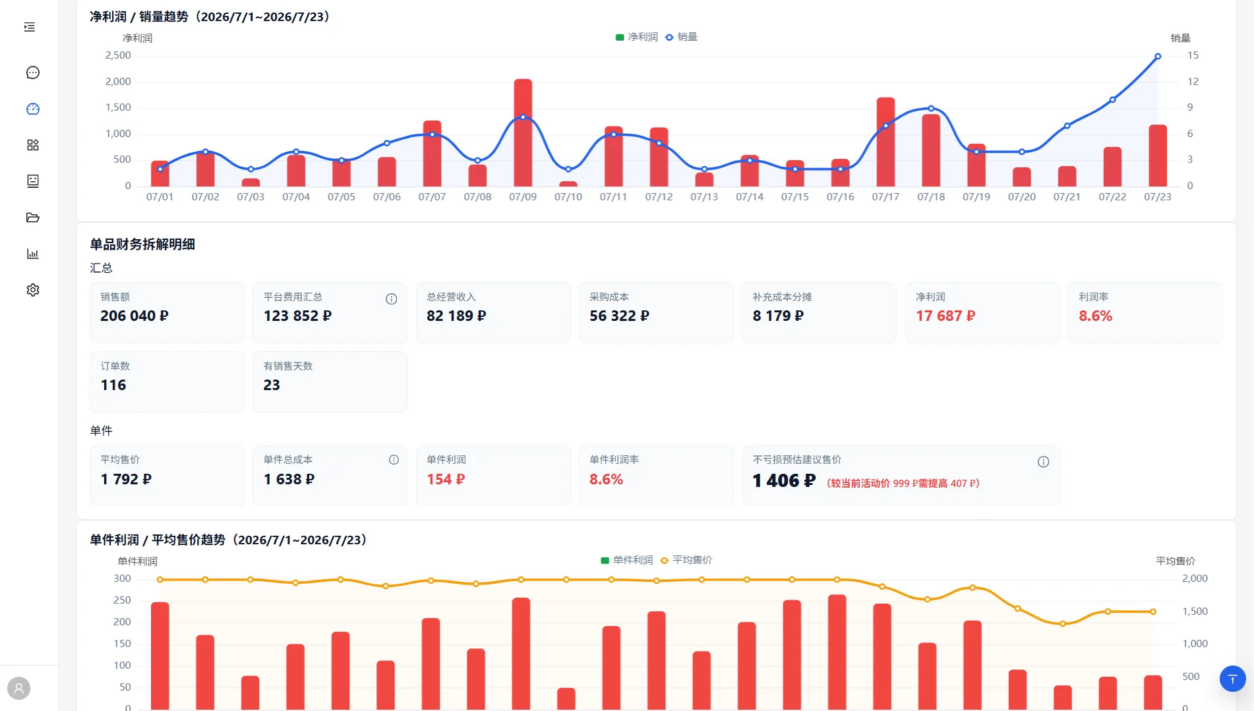Toggle 净利润 legend in top chart
The image size is (1254, 711).
[x=636, y=37]
